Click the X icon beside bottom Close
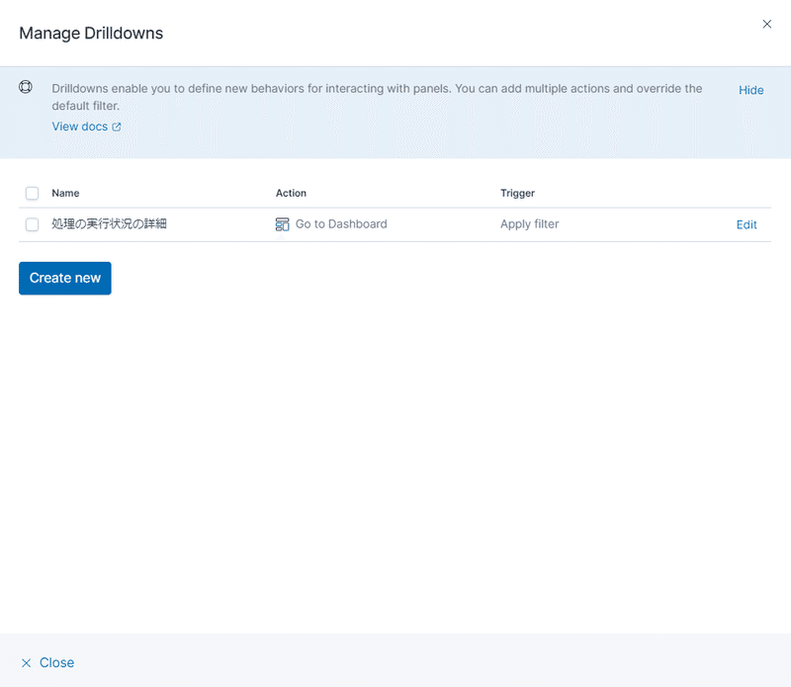Viewport: 791px width, 687px height. tap(27, 663)
